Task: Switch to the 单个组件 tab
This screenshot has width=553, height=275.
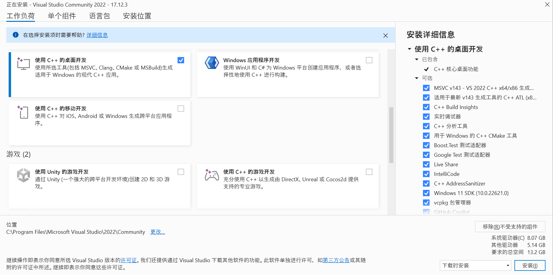Action: [62, 16]
